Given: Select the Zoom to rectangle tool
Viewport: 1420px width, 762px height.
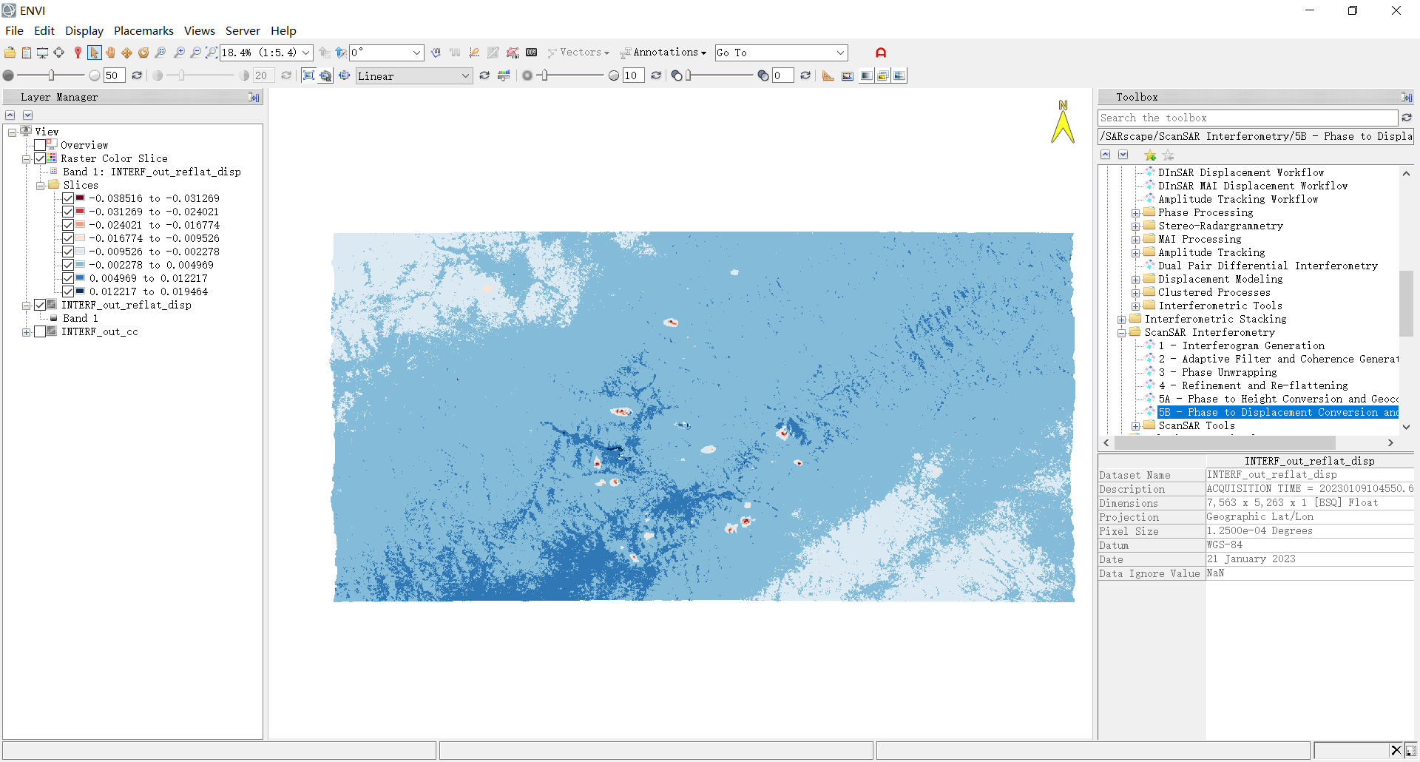Looking at the screenshot, I should tap(212, 53).
